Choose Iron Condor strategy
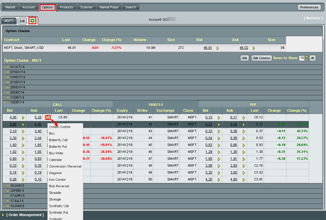This screenshot has height=220, width=326. (x=57, y=180)
